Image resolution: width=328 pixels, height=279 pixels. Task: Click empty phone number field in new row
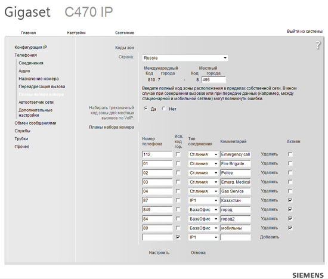pyautogui.click(x=157, y=237)
